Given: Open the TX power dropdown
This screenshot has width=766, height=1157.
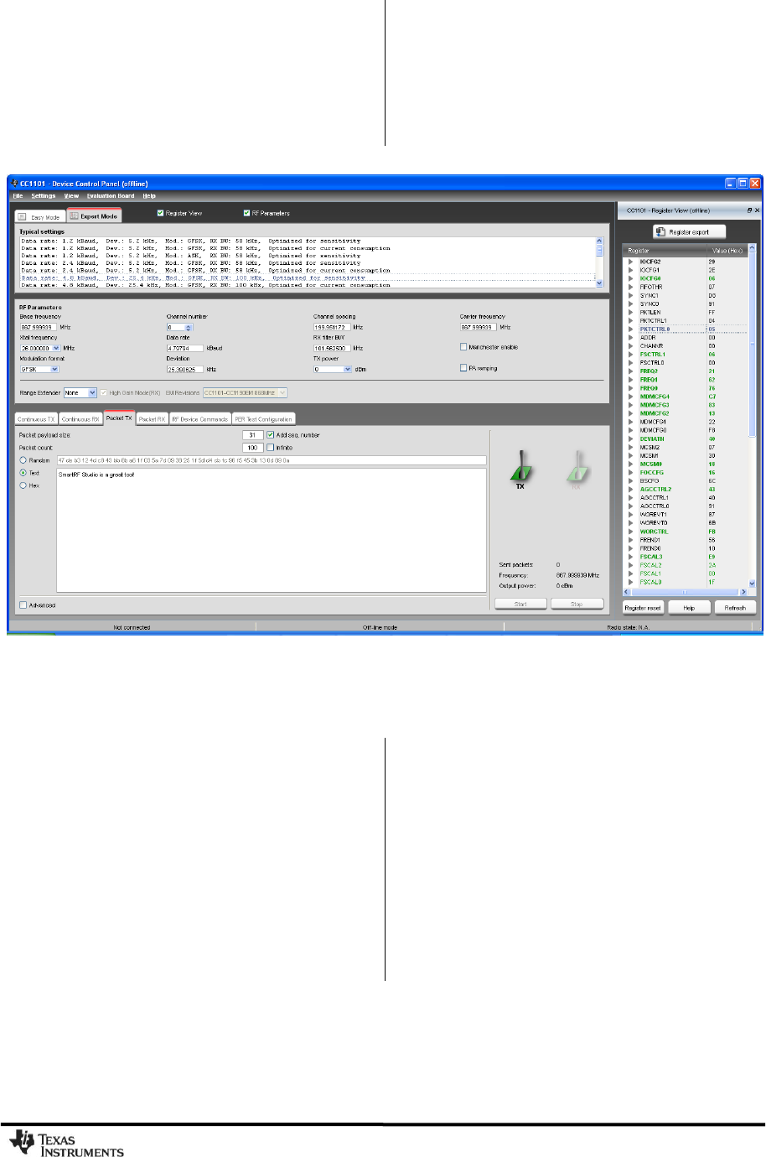Looking at the screenshot, I should (348, 369).
